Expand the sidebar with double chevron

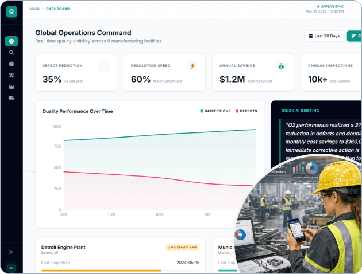[11, 252]
